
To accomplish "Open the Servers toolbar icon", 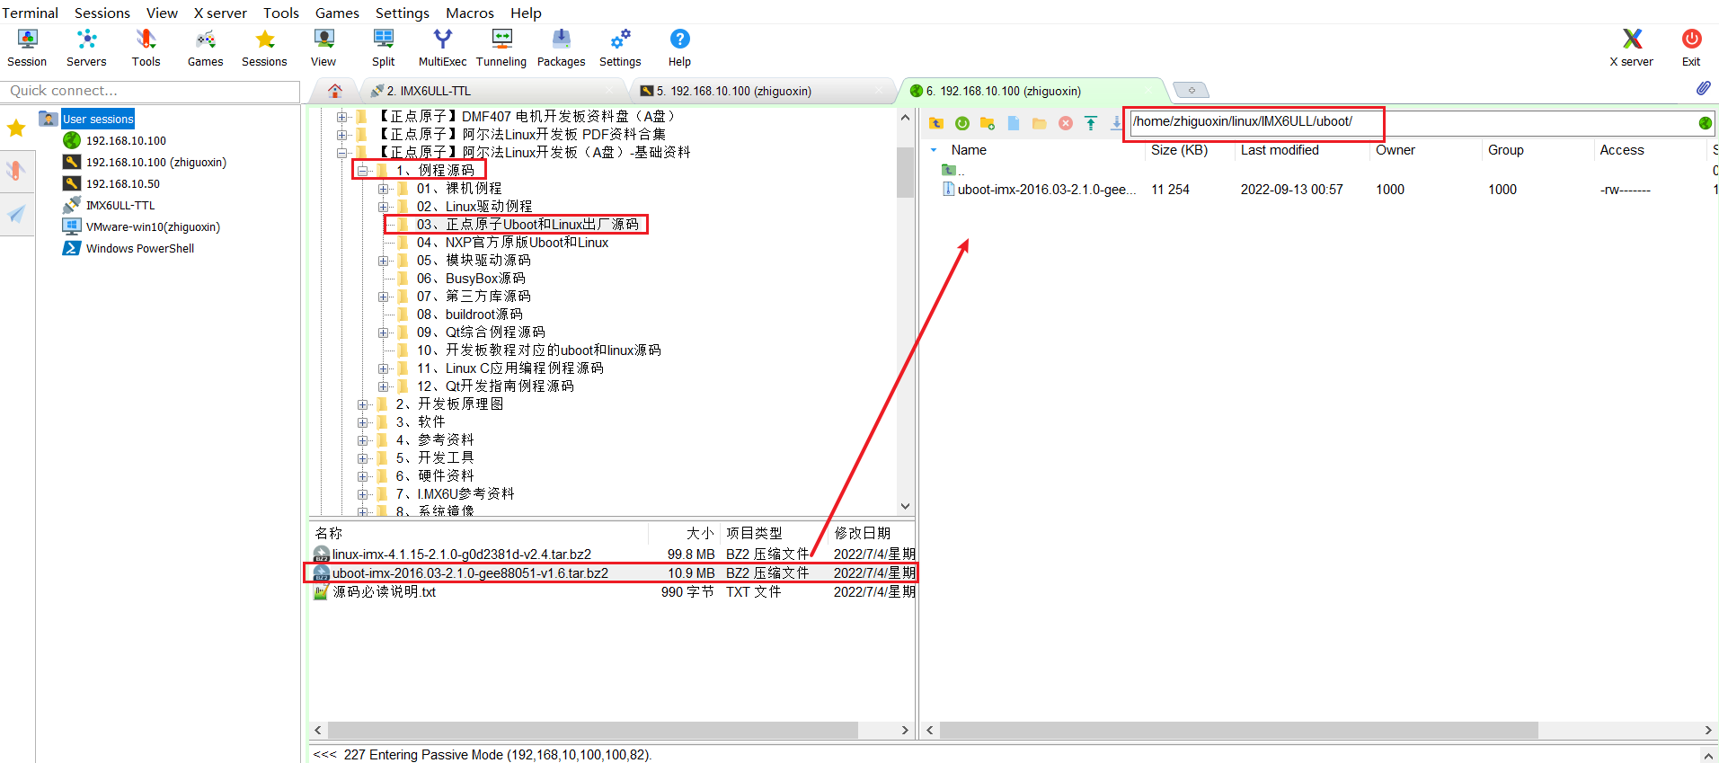I will click(x=86, y=48).
